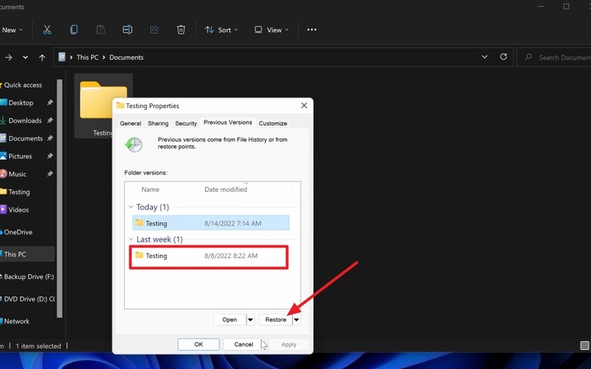Click the Refresh icon beside address bar
591x369 pixels.
(x=503, y=57)
